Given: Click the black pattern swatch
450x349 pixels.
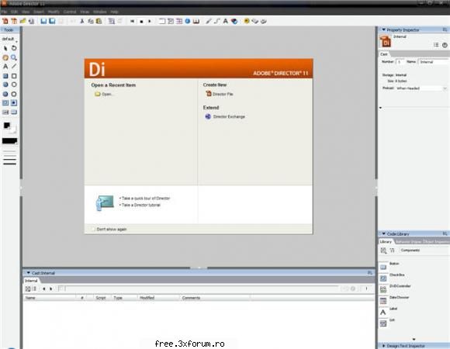Looking at the screenshot, I should 9,141.
